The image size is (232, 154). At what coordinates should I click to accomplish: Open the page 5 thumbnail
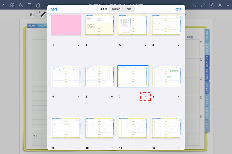click(66, 76)
